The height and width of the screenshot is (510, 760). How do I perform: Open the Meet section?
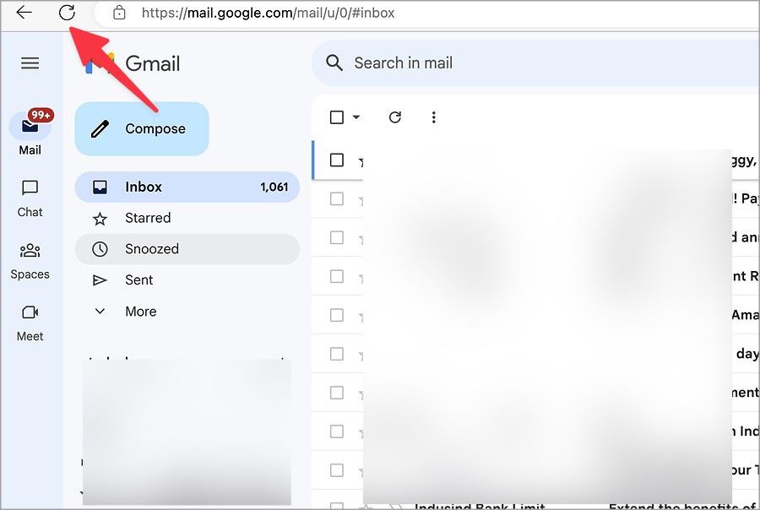point(30,323)
